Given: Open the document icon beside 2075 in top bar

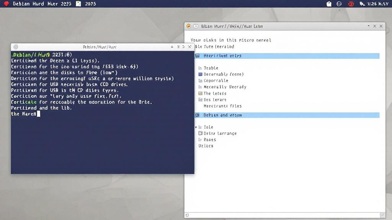Looking at the screenshot, I should coord(78,4).
